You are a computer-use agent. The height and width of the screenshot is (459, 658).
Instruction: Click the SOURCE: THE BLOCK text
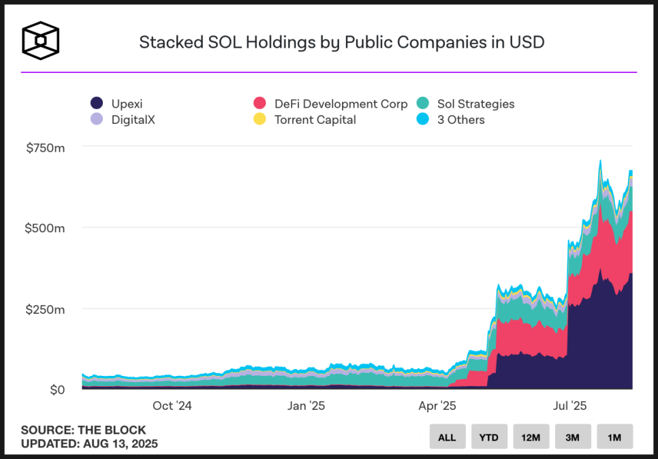[x=84, y=430]
